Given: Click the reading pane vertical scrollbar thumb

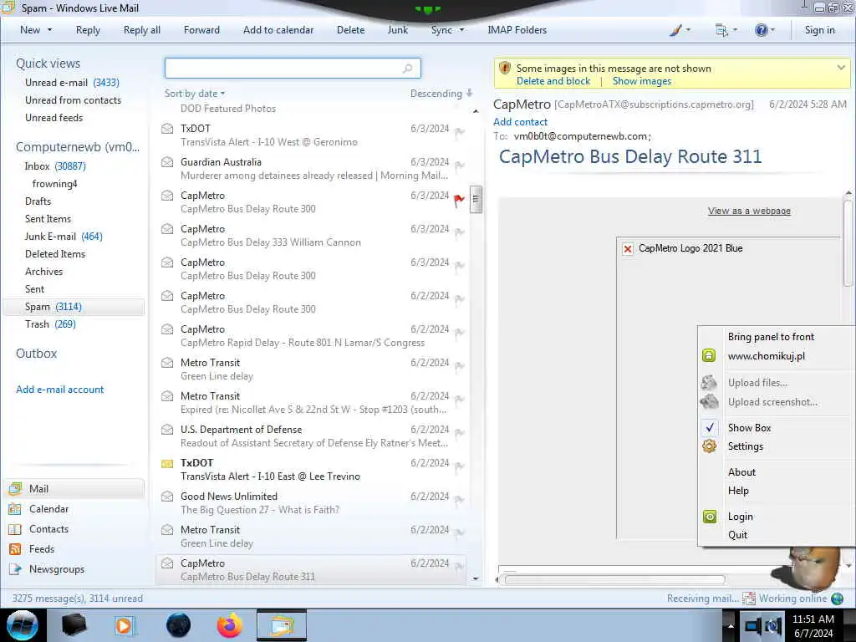Looking at the screenshot, I should click(x=848, y=243).
